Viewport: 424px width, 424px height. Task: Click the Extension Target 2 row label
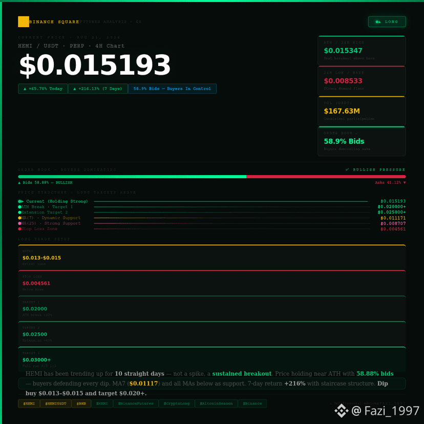point(45,213)
